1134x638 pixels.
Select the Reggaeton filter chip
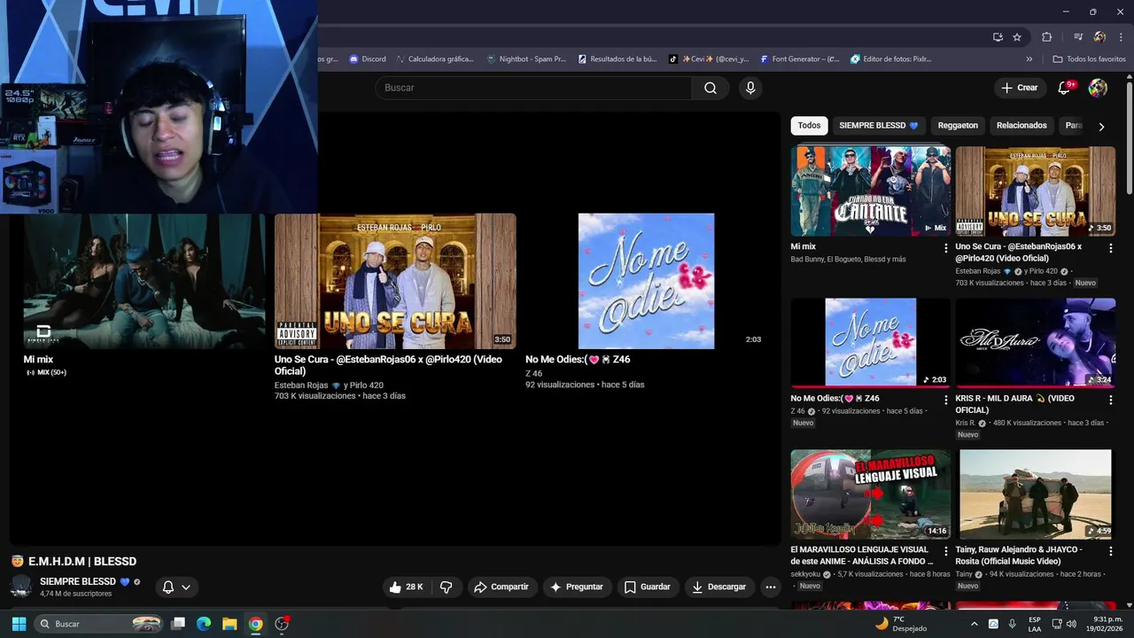[958, 126]
